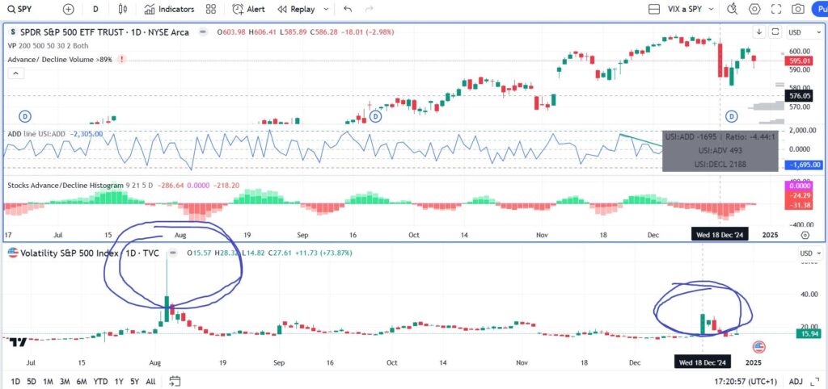Start bar Replay mode
This screenshot has width=828, height=389.
[296, 9]
